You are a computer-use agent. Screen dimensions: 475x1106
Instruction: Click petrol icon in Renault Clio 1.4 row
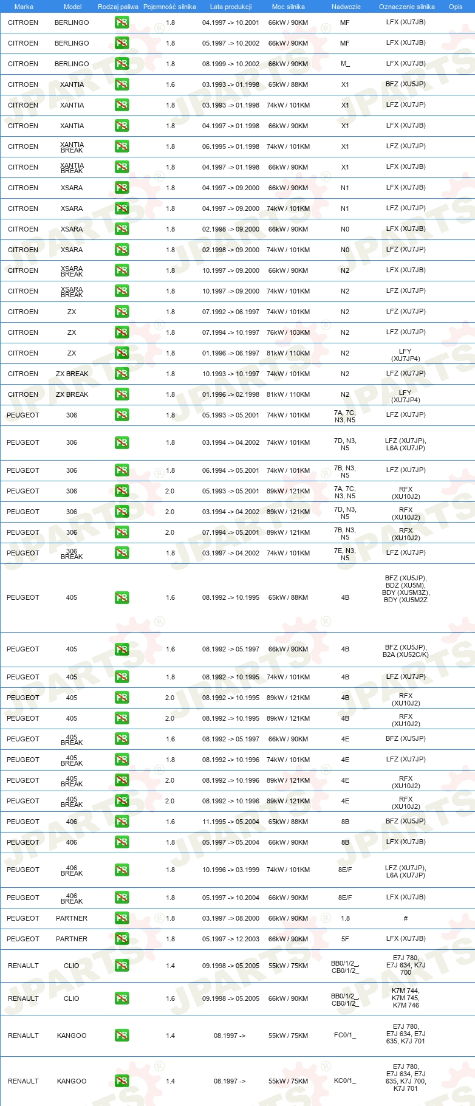(121, 966)
